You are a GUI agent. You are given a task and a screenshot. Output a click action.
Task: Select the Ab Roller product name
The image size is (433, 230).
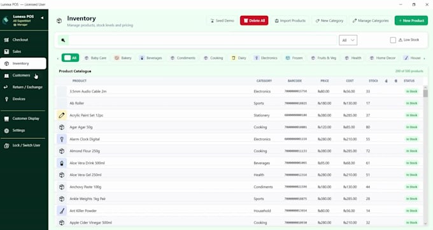(x=77, y=103)
